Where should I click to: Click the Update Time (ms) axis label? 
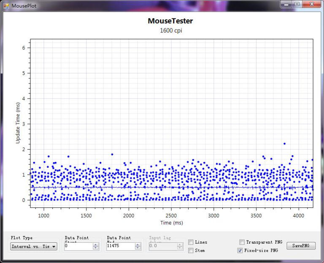(x=18, y=123)
